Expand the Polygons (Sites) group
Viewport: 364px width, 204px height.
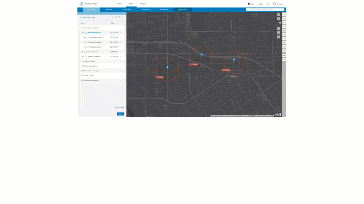pos(81,61)
